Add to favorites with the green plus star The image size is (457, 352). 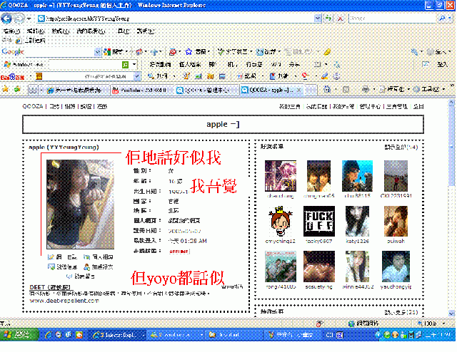pos(17,89)
